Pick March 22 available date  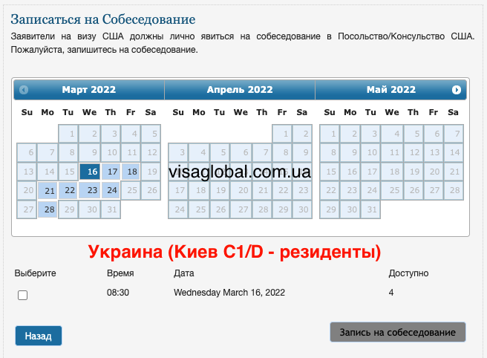pos(68,190)
